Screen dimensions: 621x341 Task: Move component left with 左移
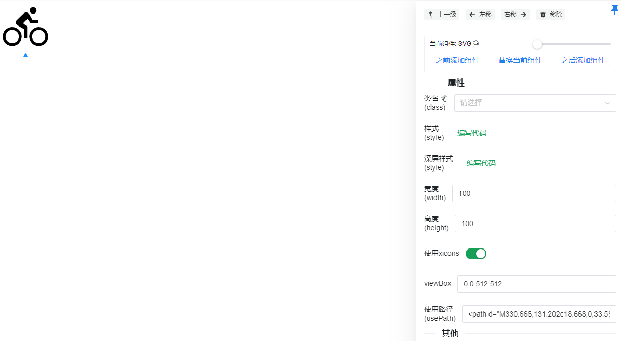(x=480, y=15)
